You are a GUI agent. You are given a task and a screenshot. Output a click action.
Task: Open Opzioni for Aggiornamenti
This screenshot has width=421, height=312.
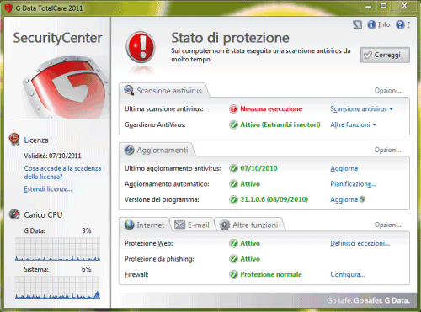[x=388, y=150]
